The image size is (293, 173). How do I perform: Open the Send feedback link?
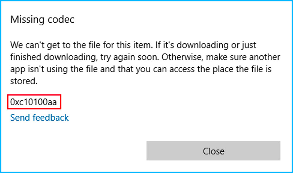40,118
